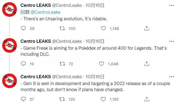Screen dimensions: 178x104
Task: Like the Gen 9 development tweet
Action: (103, 99)
